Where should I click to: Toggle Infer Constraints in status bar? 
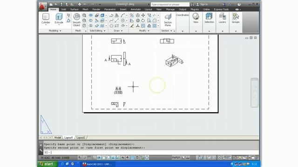80,158
